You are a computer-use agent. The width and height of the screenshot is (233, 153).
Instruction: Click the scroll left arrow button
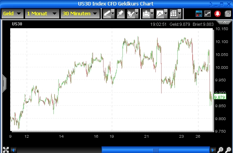14,150
